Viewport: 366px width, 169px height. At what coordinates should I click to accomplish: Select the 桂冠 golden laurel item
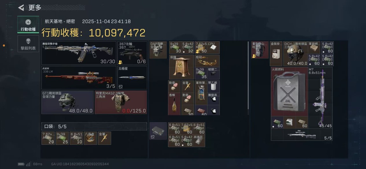pos(207,61)
